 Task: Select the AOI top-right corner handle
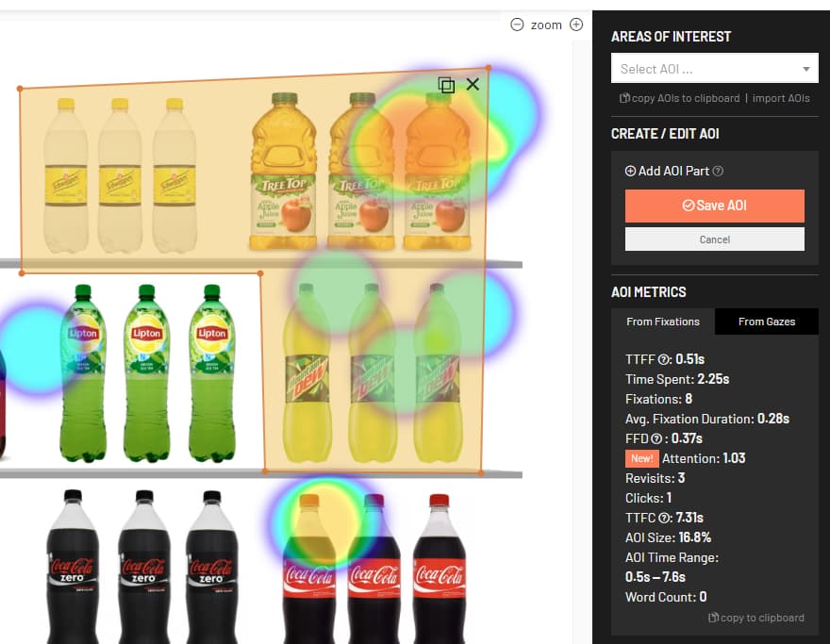[488, 68]
